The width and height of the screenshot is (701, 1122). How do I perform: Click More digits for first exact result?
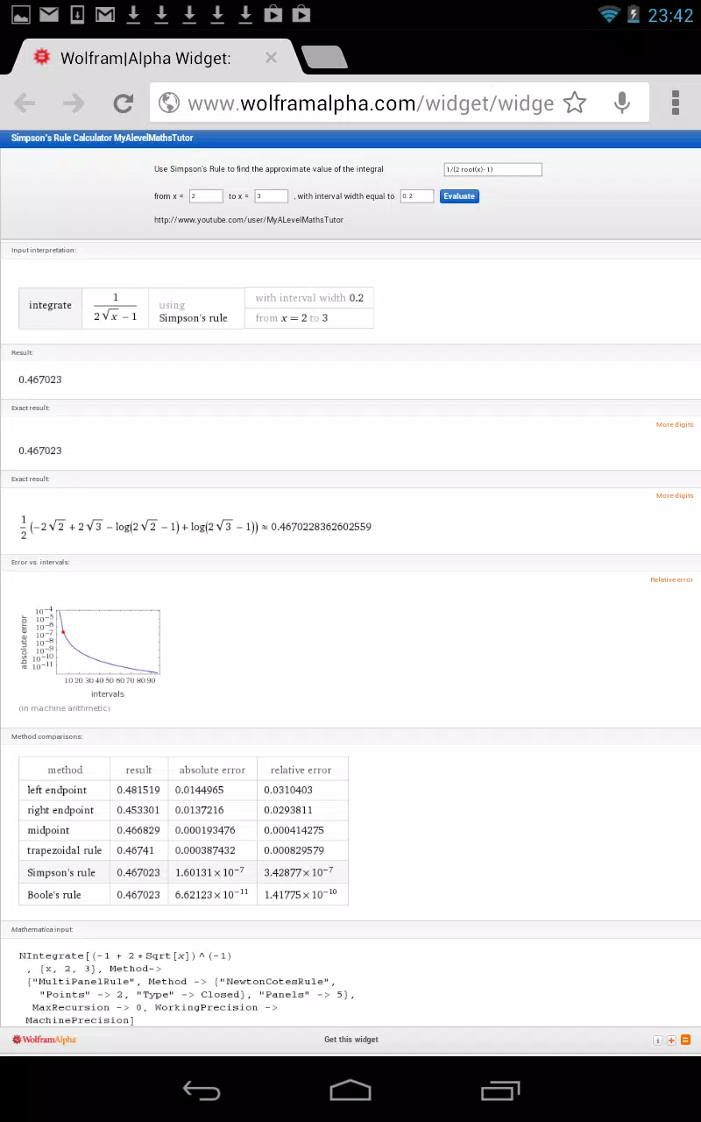tap(675, 425)
